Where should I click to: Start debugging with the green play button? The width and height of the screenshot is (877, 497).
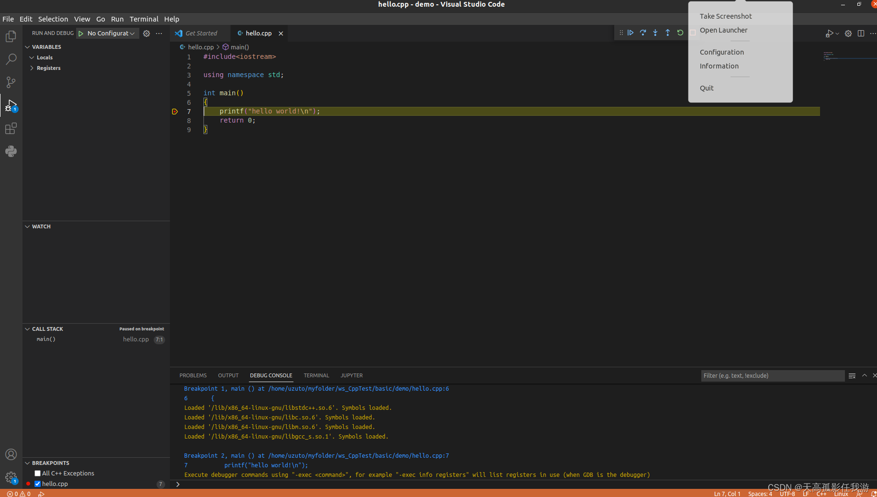(81, 34)
